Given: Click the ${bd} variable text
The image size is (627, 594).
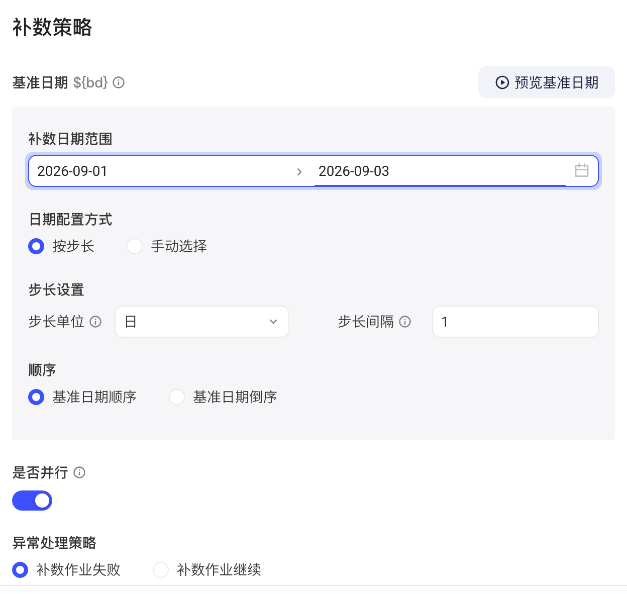Looking at the screenshot, I should point(90,82).
